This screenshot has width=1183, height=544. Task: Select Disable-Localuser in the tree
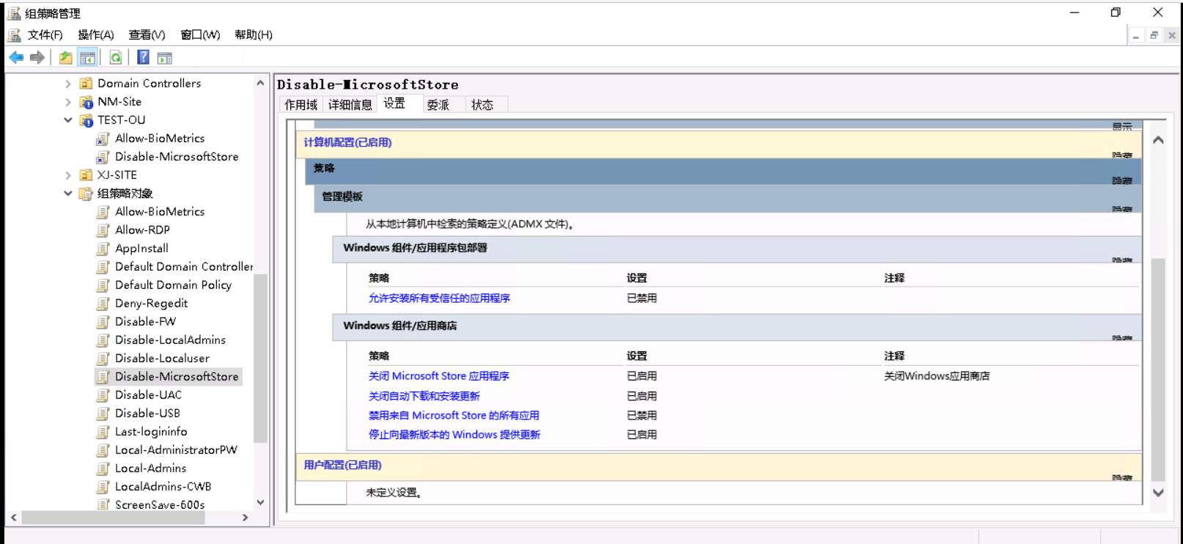(x=162, y=359)
